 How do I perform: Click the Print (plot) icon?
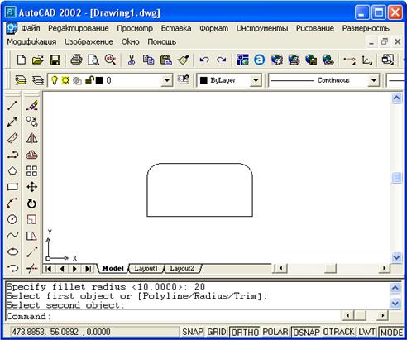[x=76, y=60]
